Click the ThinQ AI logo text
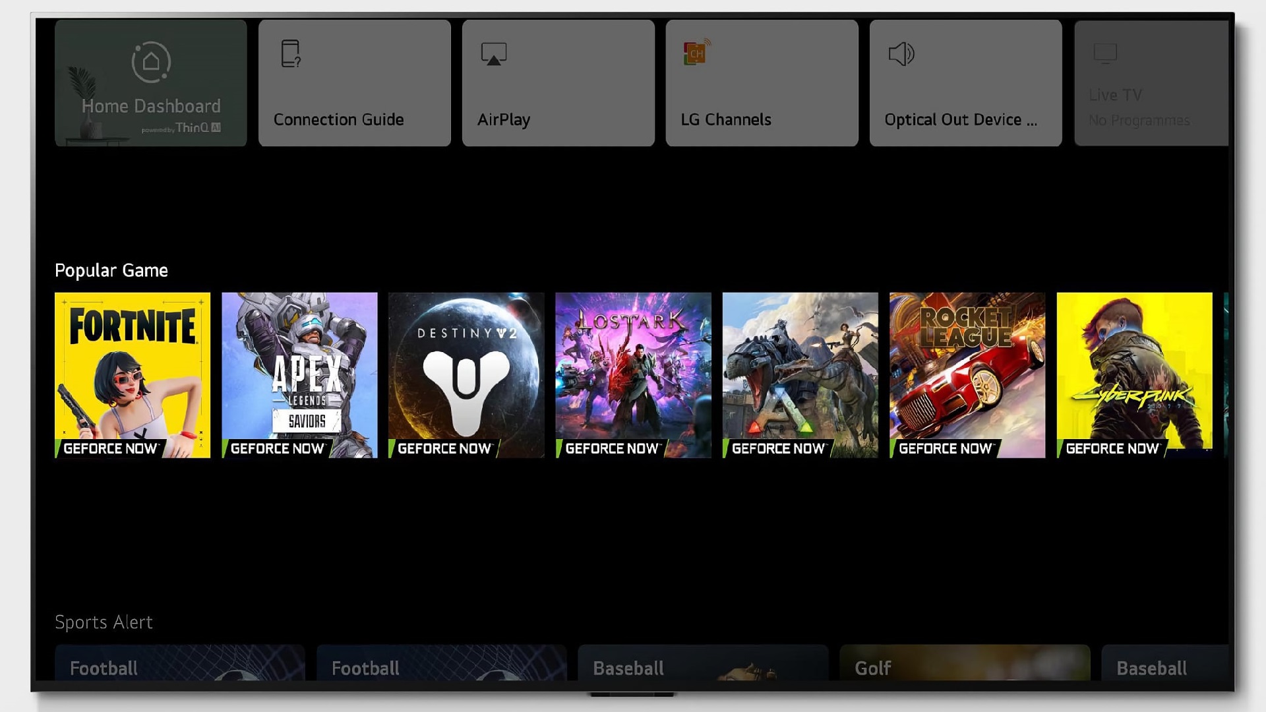 pos(198,128)
